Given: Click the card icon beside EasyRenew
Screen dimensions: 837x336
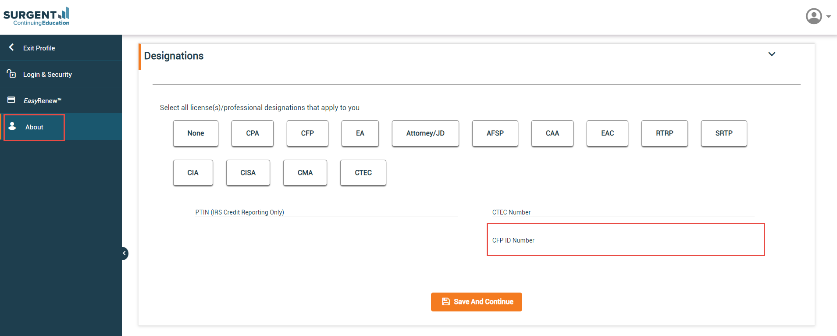Looking at the screenshot, I should [x=11, y=100].
